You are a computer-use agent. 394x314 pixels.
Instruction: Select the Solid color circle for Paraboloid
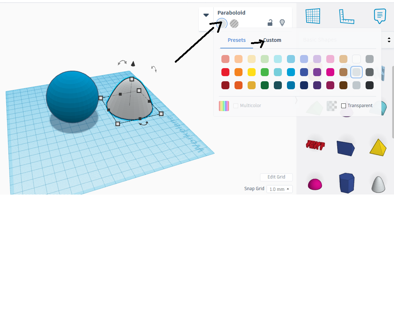[x=222, y=24]
